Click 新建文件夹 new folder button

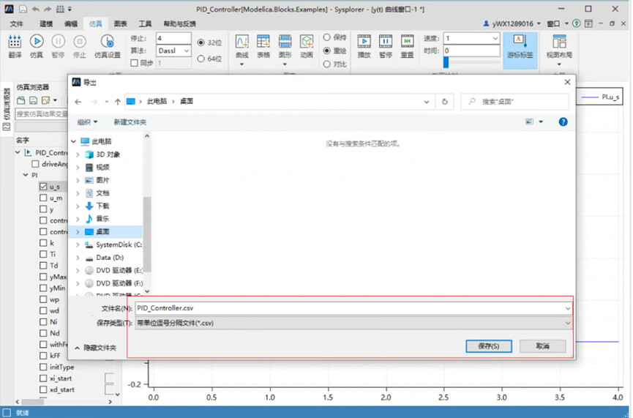[x=130, y=122]
